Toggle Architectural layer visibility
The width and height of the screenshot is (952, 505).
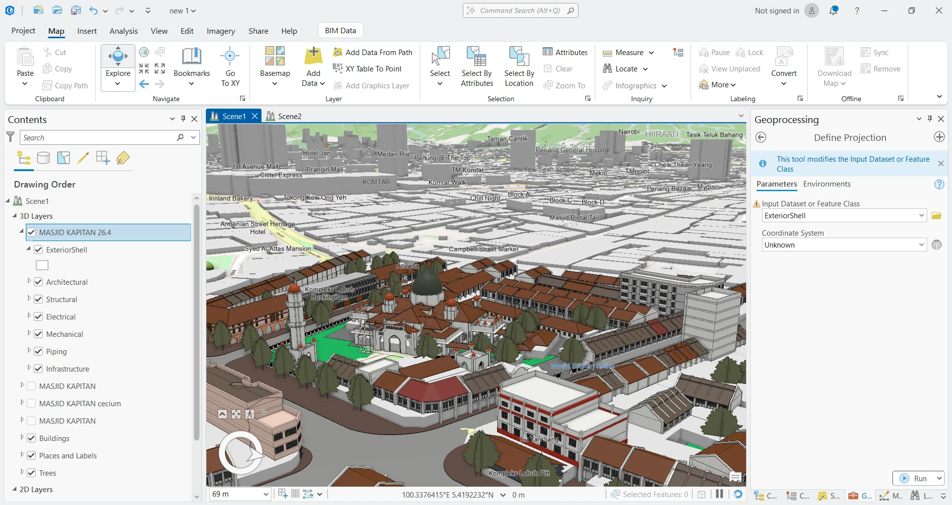point(38,282)
